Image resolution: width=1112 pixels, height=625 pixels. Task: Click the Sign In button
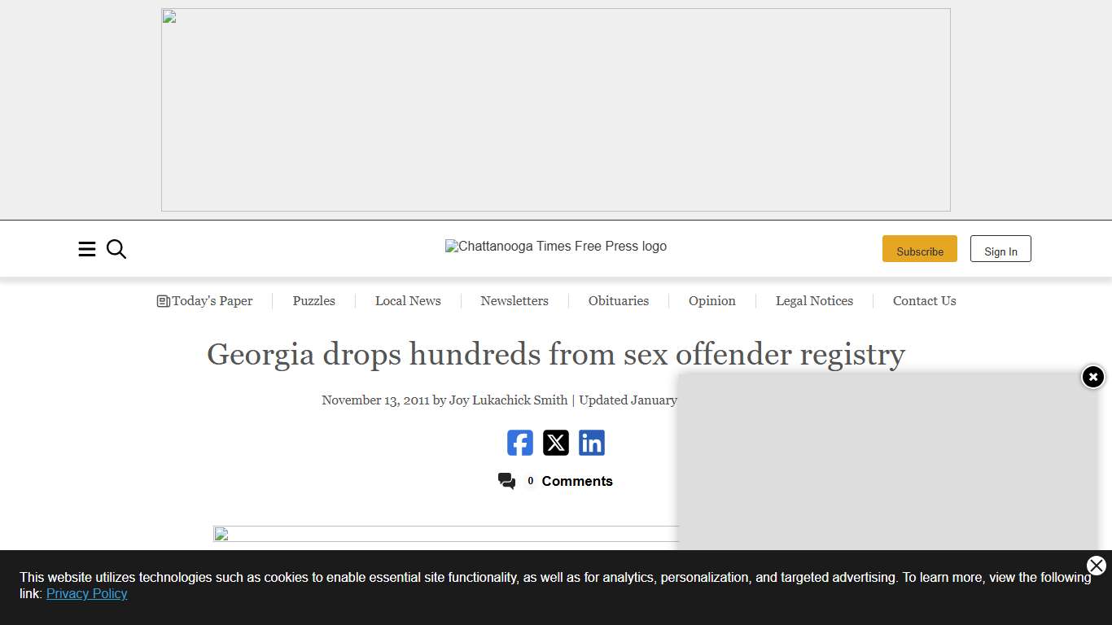click(x=1000, y=251)
